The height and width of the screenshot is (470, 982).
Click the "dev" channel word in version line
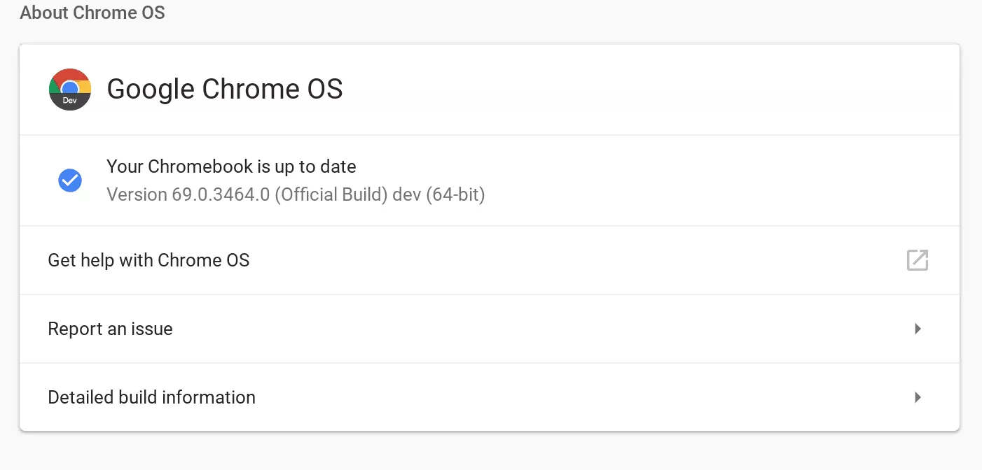pyautogui.click(x=408, y=194)
